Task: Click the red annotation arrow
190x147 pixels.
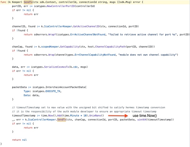Action: [118, 116]
